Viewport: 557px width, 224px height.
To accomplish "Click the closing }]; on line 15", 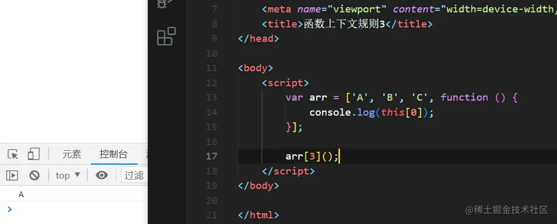I will [294, 127].
